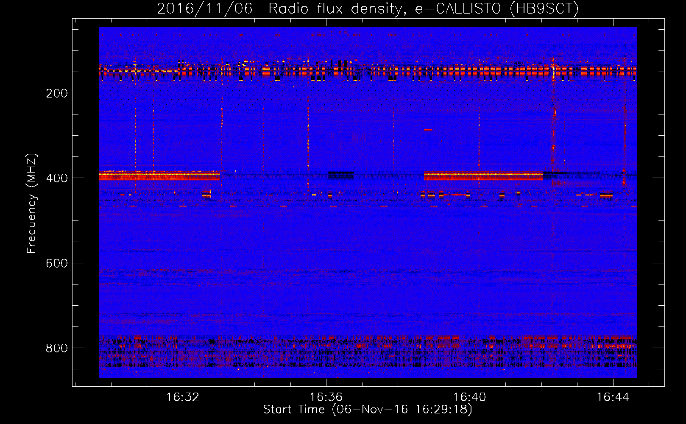The width and height of the screenshot is (686, 424).
Task: Click the 400 frequency tick label
Action: click(x=57, y=178)
